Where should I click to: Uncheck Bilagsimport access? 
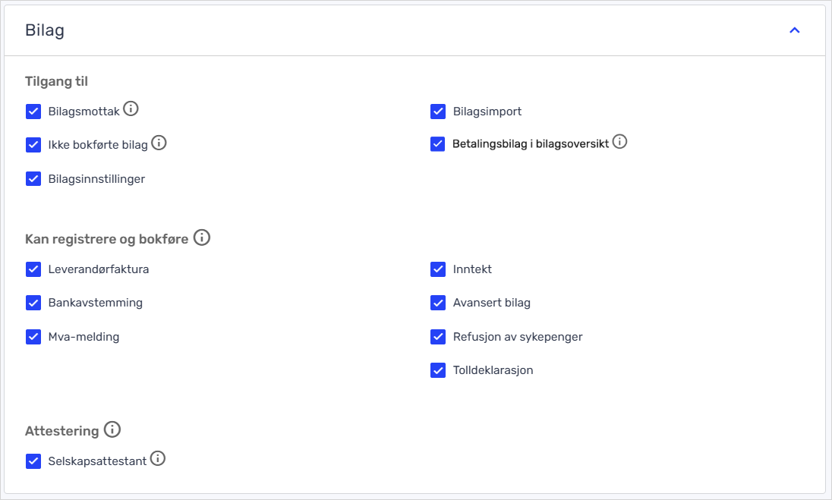438,112
